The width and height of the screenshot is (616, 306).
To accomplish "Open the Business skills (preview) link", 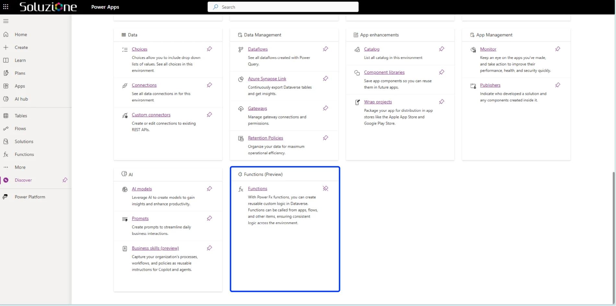I will point(155,248).
